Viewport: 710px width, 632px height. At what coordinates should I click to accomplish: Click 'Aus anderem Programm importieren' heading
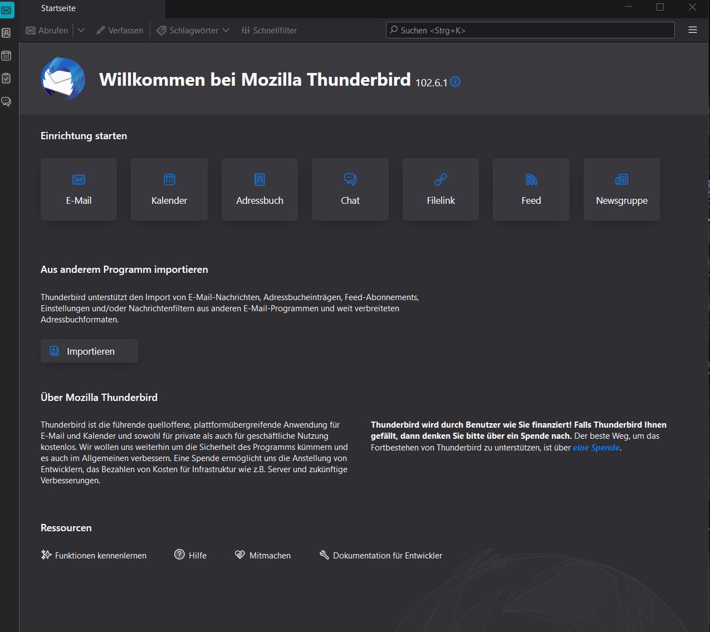pyautogui.click(x=124, y=270)
